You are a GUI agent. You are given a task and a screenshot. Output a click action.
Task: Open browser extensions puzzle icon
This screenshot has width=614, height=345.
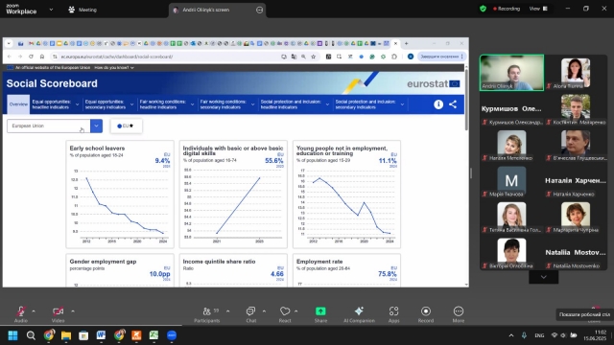394,57
